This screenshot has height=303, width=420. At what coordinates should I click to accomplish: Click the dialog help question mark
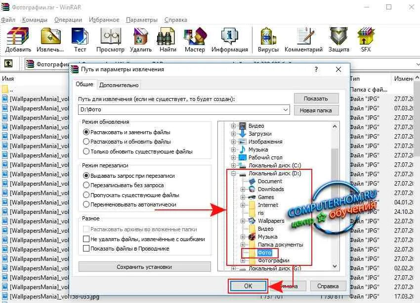pos(316,69)
